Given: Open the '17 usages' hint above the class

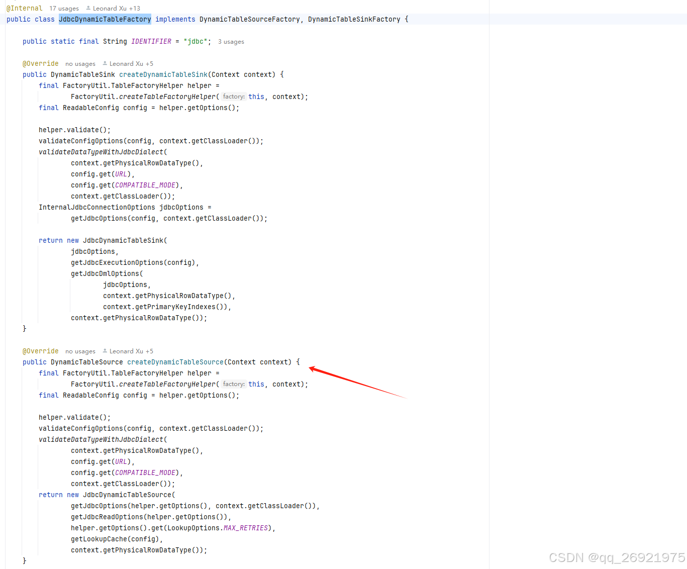Looking at the screenshot, I should click(64, 9).
